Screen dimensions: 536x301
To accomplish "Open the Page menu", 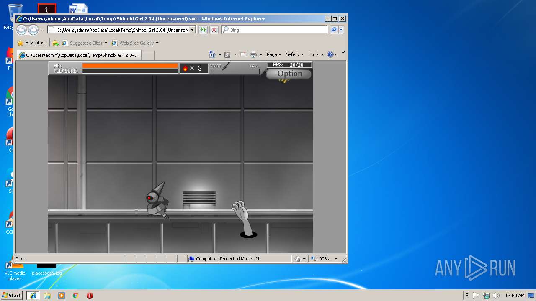I will [274, 54].
